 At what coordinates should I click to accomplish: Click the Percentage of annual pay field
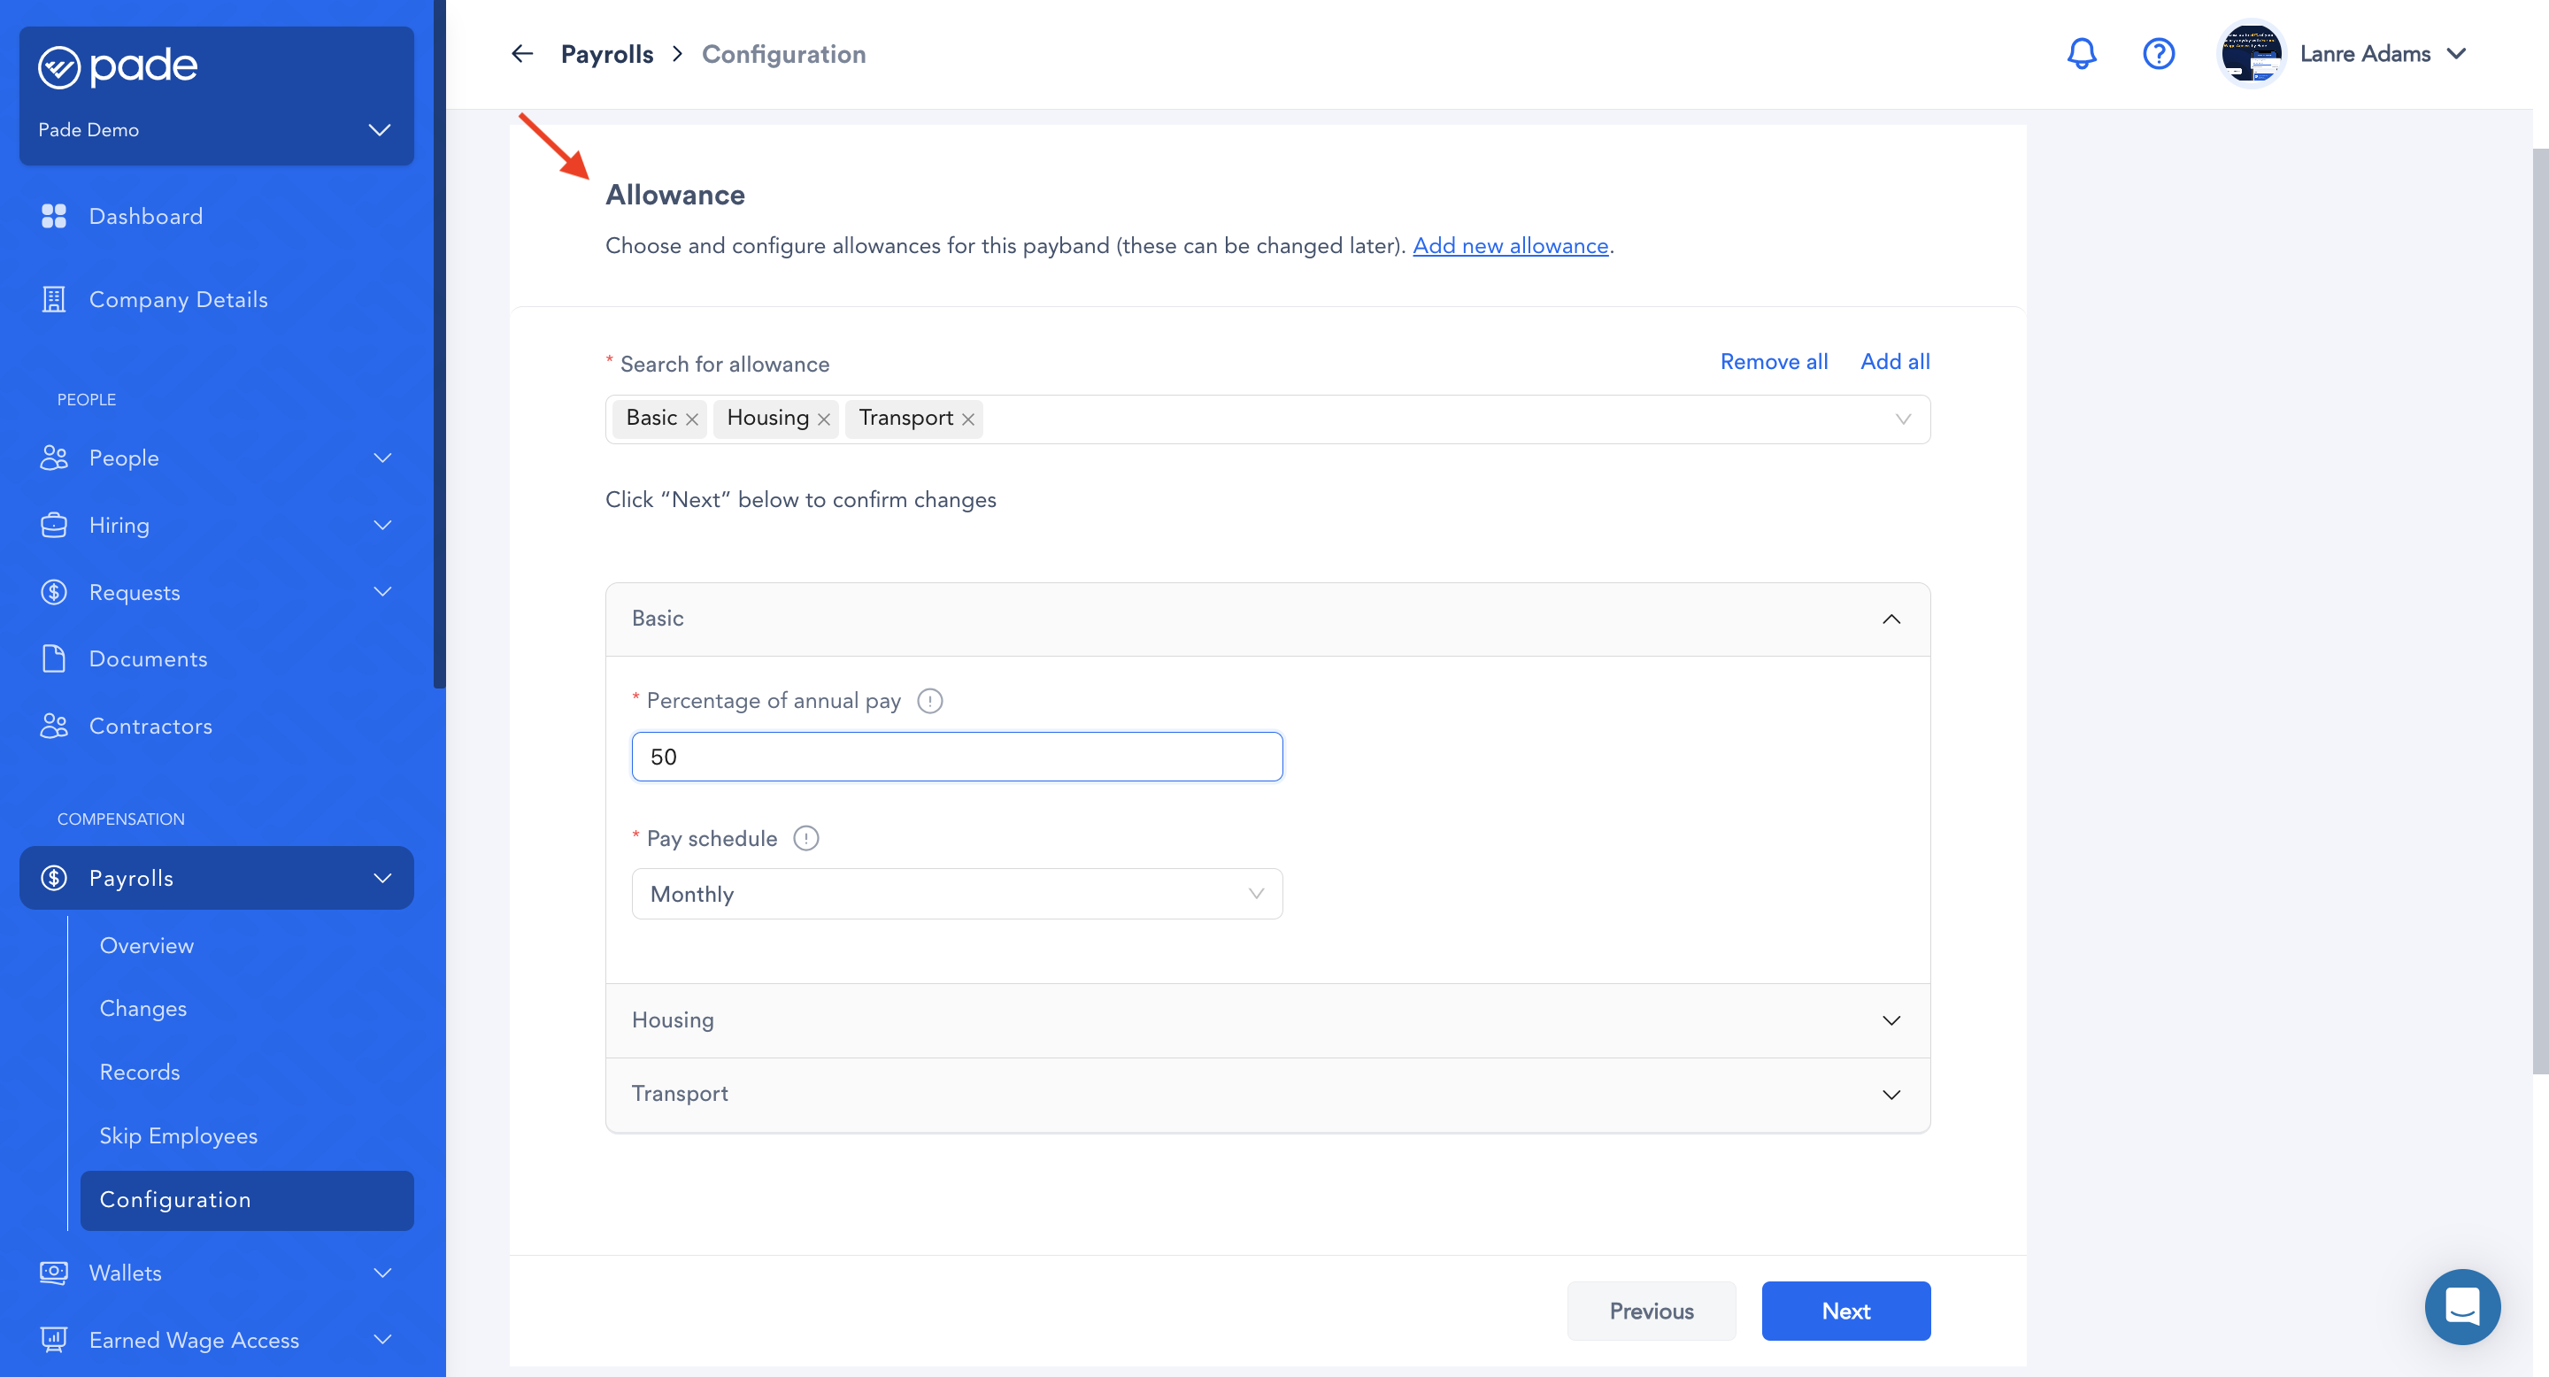(x=956, y=757)
